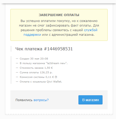Click the amount «126,25 р.»

pyautogui.click(x=46, y=73)
